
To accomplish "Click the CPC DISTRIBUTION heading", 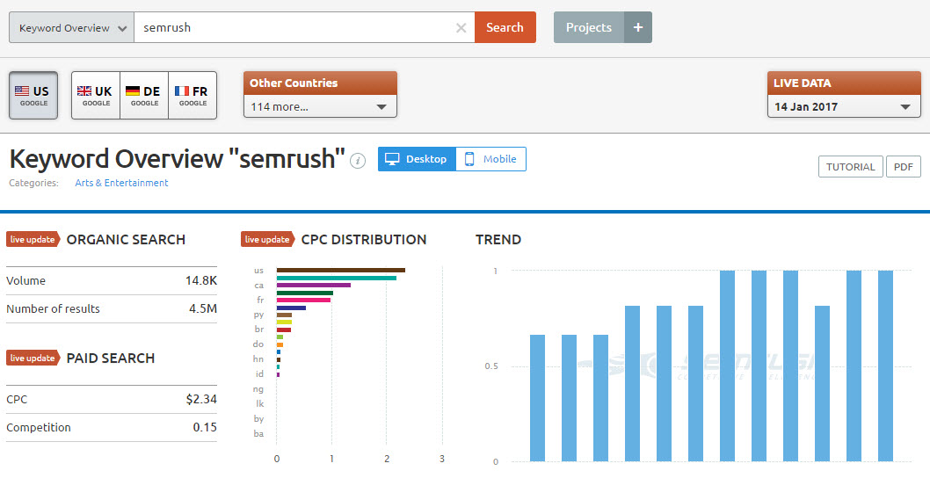I will (364, 240).
